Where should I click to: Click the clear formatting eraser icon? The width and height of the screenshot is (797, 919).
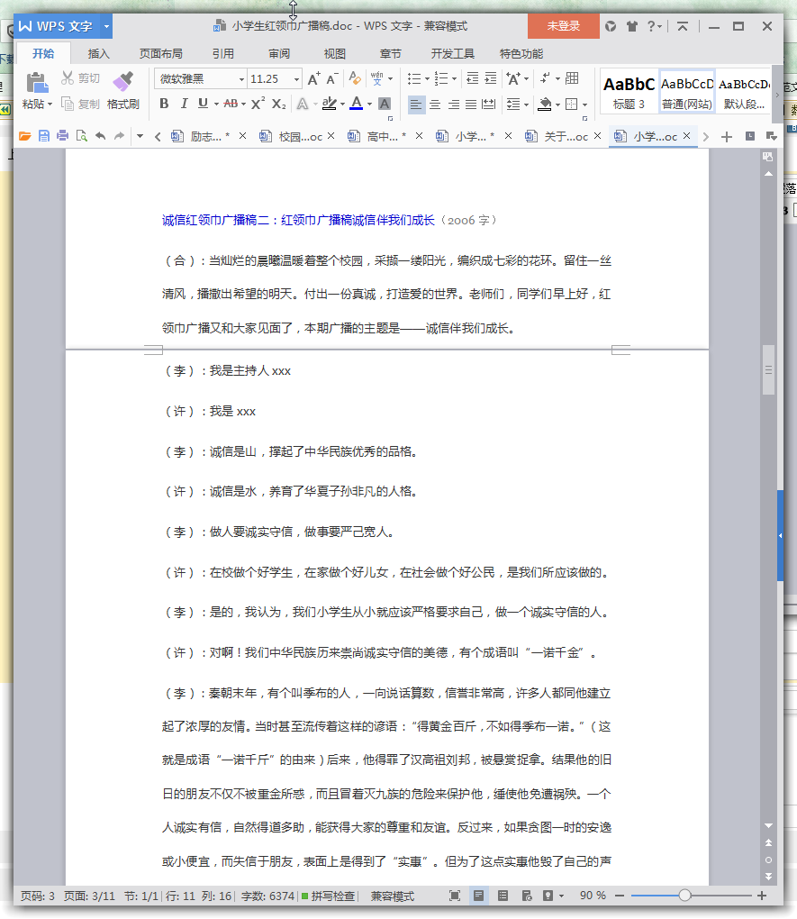coord(355,78)
